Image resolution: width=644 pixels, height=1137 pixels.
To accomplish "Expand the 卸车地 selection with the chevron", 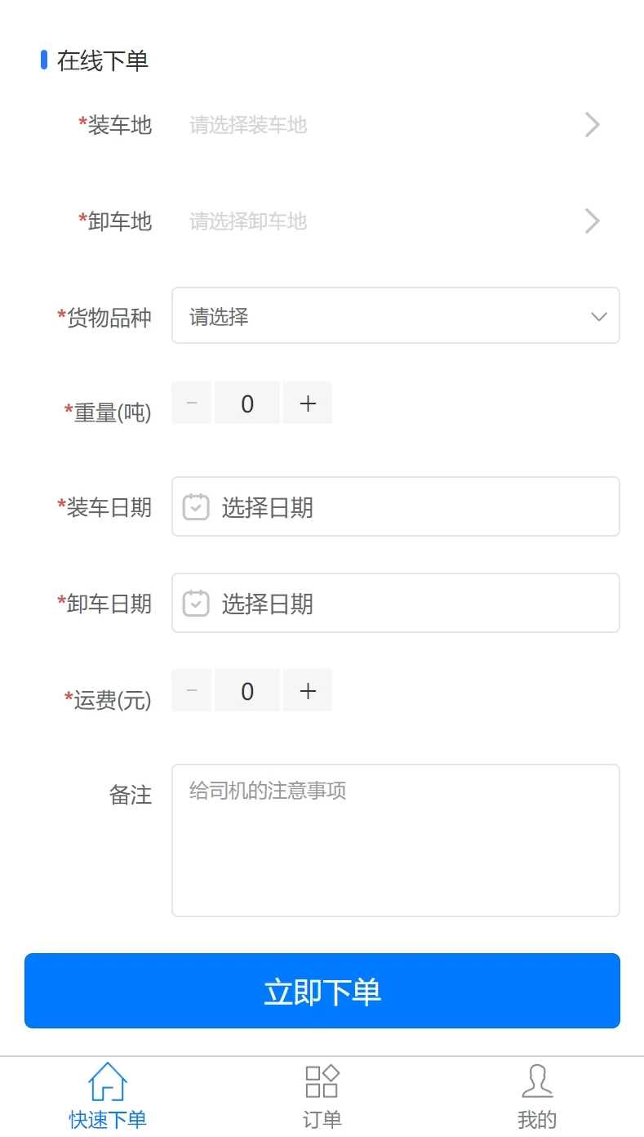I will (x=592, y=221).
